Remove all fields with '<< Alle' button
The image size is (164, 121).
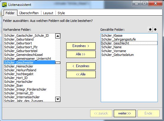(81, 74)
